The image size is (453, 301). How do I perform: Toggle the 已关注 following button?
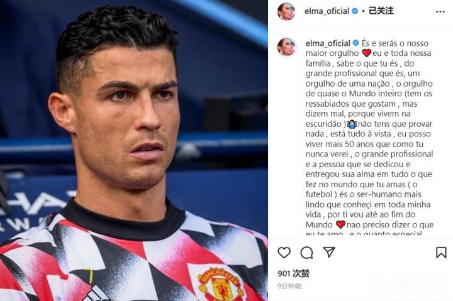pyautogui.click(x=381, y=11)
